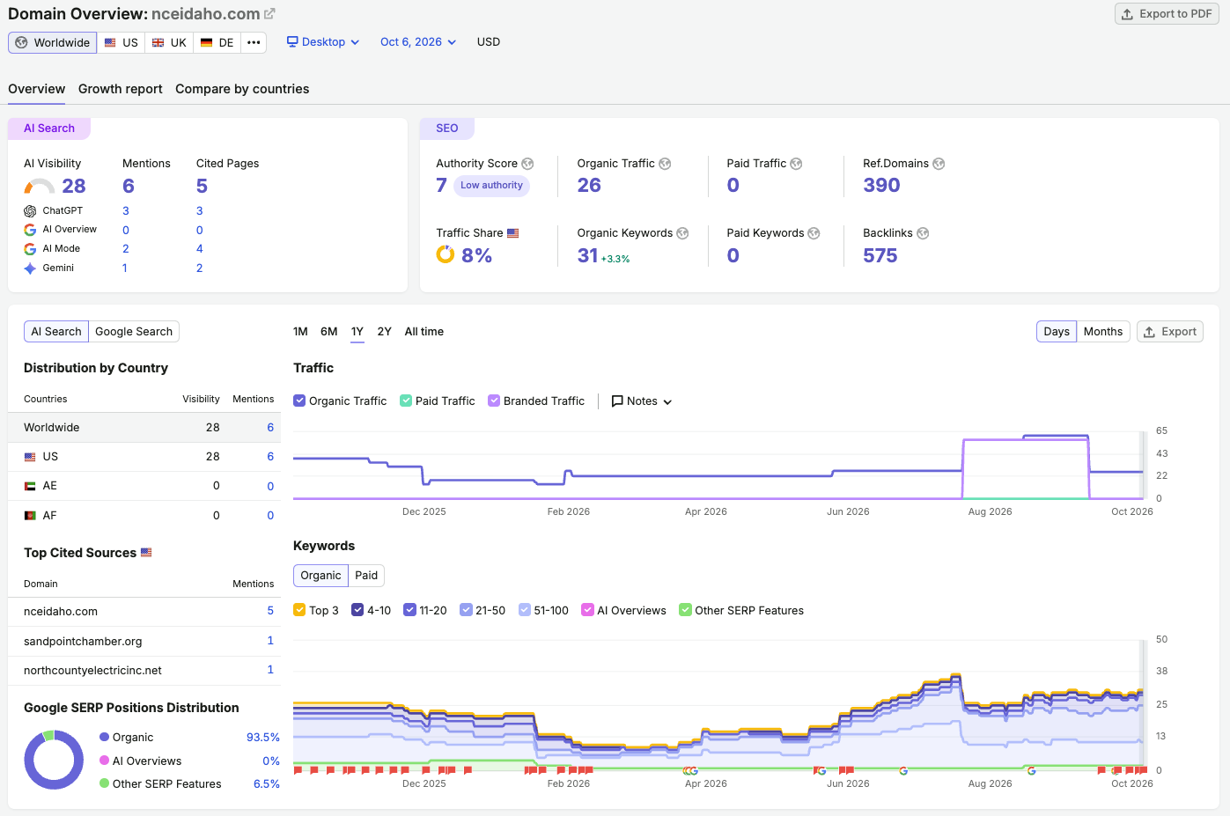The image size is (1230, 816).
Task: Click the AI Visibility gauge icon
Action: [x=39, y=186]
